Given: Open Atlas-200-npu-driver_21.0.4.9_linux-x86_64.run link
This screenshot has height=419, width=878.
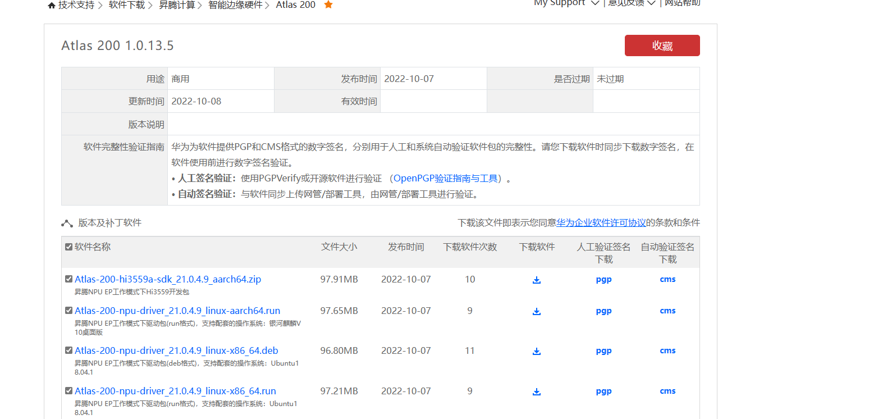Looking at the screenshot, I should click(175, 391).
